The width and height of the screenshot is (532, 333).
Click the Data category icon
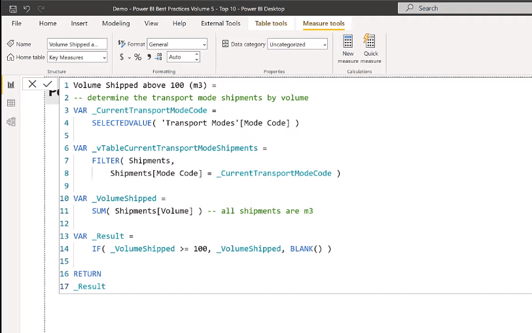pyautogui.click(x=225, y=44)
